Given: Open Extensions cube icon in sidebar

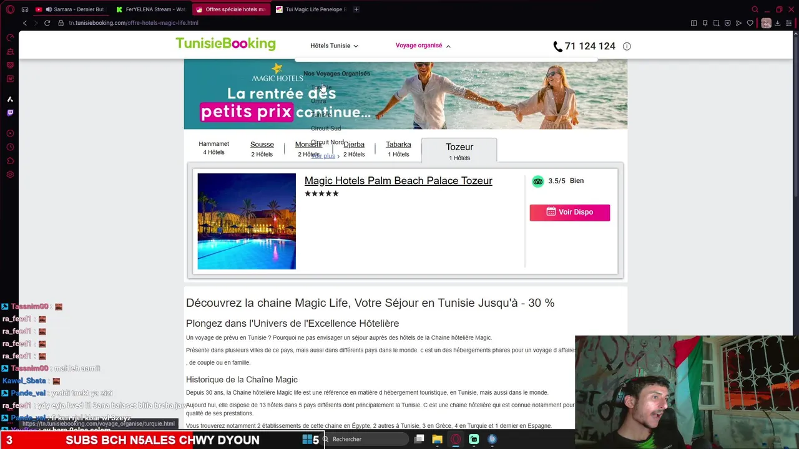Looking at the screenshot, I should click(10, 161).
